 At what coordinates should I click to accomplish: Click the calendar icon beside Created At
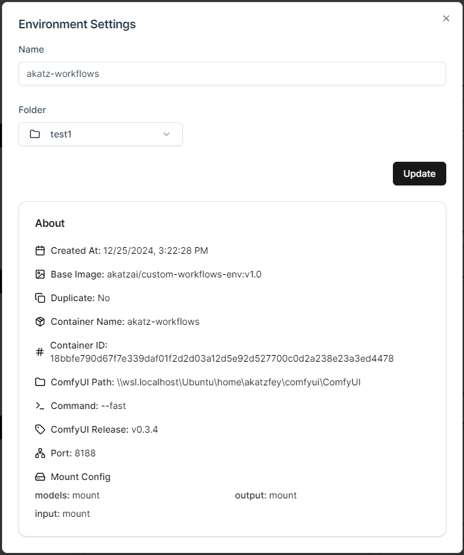(40, 251)
